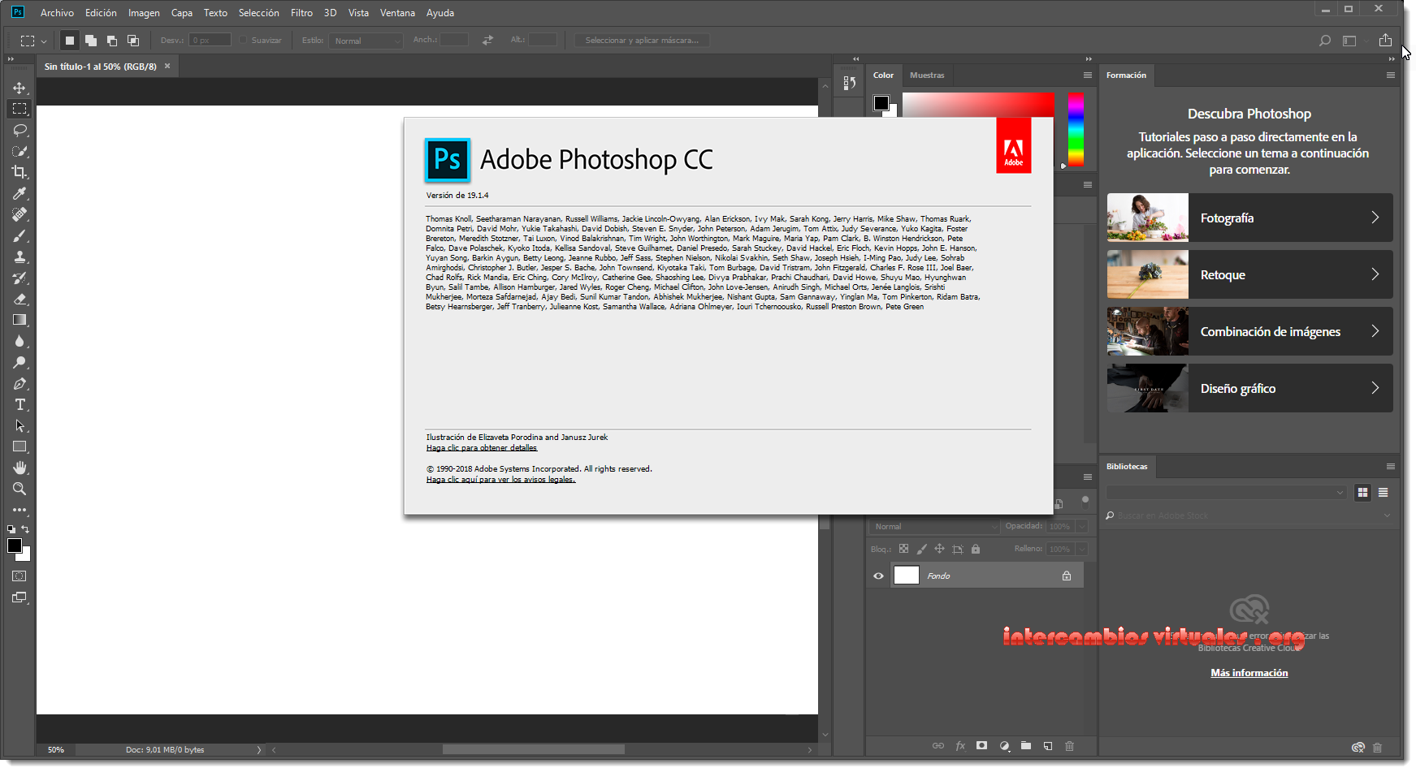The height and width of the screenshot is (772, 1416).
Task: Open the layer blend mode Normal dropdown
Action: pyautogui.click(x=934, y=527)
